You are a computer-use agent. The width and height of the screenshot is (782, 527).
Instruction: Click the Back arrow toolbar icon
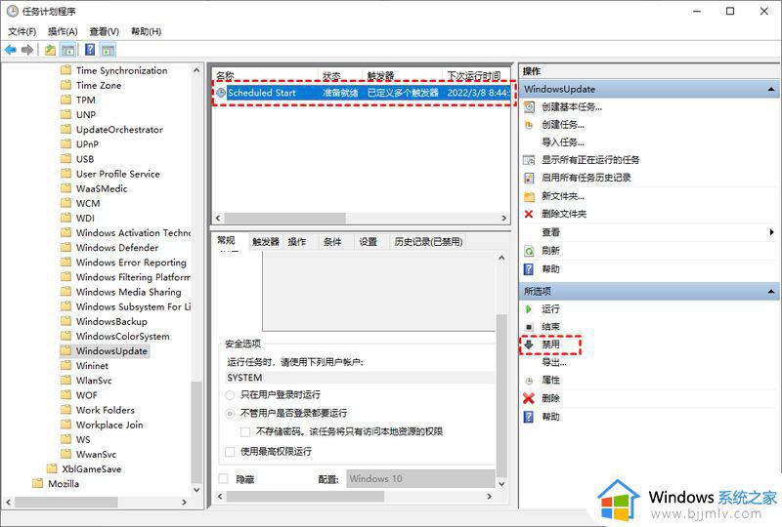(11, 50)
